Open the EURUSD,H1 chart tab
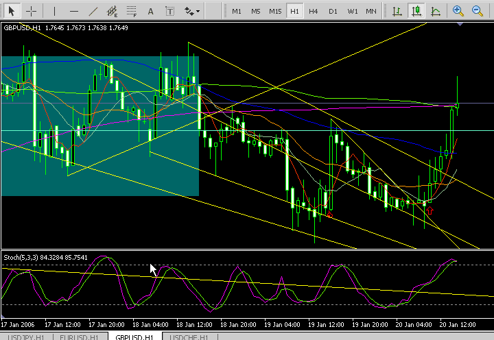The image size is (494, 340). (79, 337)
